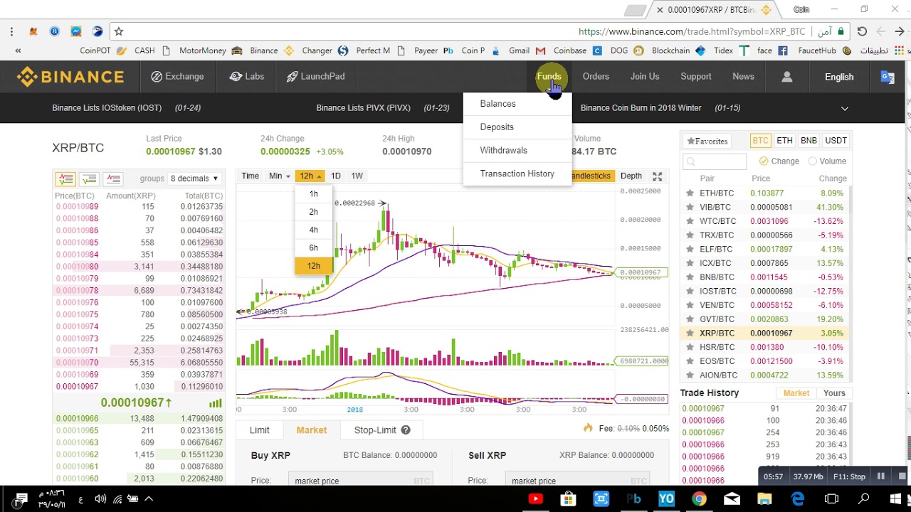
Task: Open the order book decimals dropdown
Action: click(194, 178)
